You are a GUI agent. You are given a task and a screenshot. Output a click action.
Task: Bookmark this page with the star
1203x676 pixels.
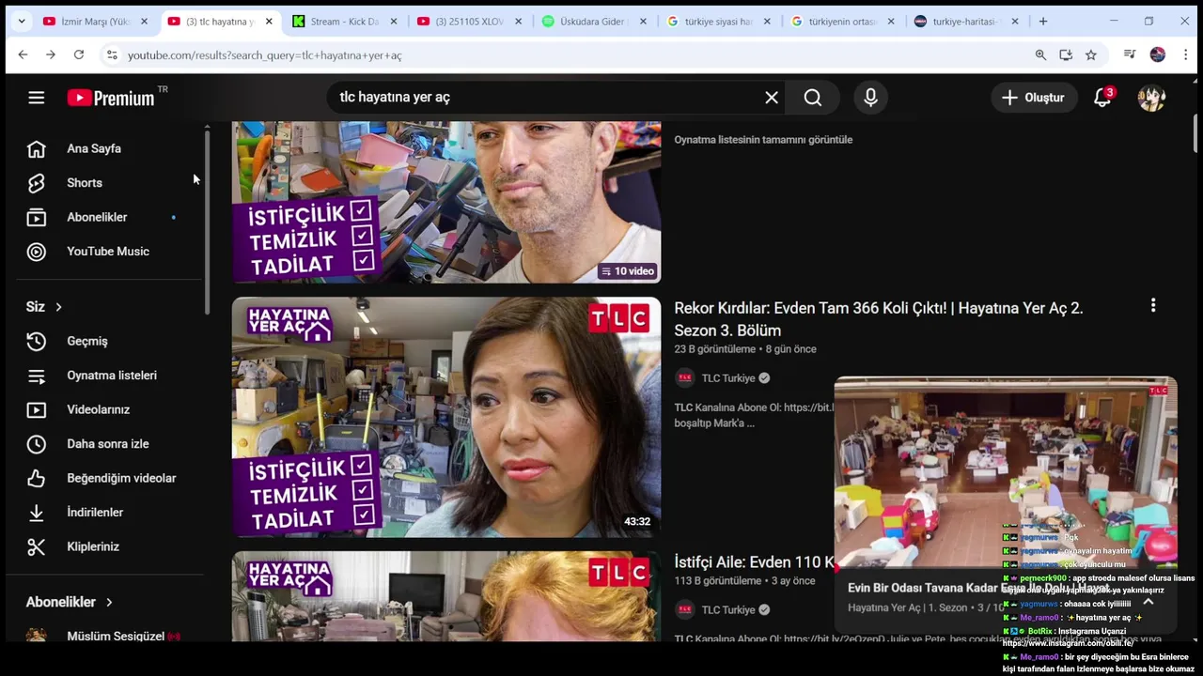pos(1091,55)
